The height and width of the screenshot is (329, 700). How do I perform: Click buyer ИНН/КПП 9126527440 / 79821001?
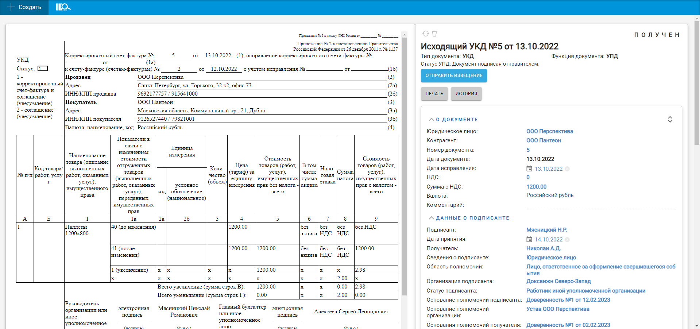pos(166,119)
